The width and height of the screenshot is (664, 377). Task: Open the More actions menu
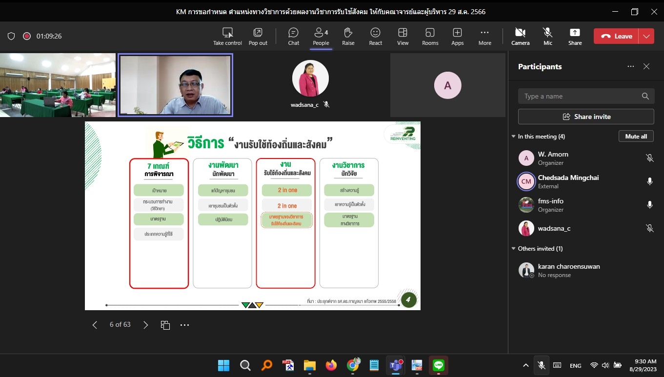(x=484, y=36)
